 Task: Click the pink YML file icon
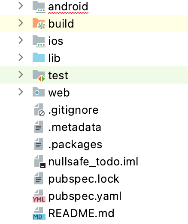click(x=39, y=196)
